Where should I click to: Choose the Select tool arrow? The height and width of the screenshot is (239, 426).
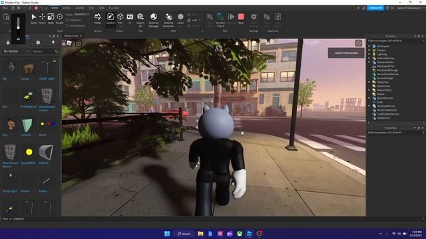(34, 19)
